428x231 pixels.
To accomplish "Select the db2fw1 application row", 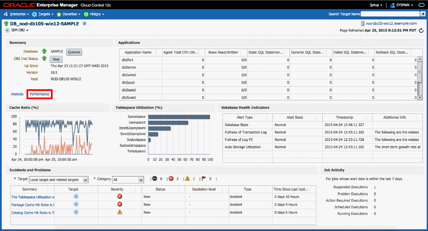I will 268,60.
